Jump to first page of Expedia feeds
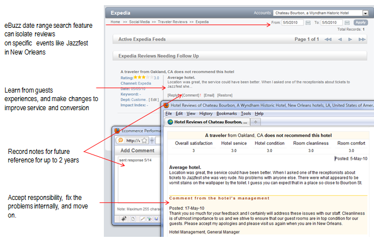This screenshot has width=374, height=238. (x=328, y=39)
